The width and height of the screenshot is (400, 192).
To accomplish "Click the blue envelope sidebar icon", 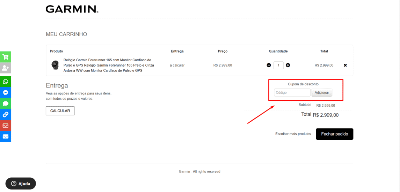I will point(5,136).
